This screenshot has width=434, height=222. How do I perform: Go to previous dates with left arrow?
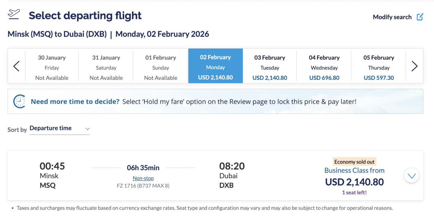16,66
